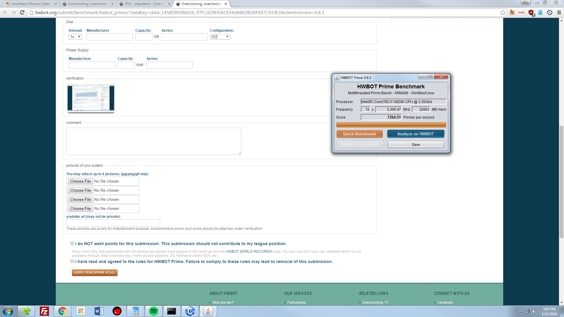Screen dimensions: 564x317
Task: Open the Overclocking-TV footer link
Action: coord(375,302)
